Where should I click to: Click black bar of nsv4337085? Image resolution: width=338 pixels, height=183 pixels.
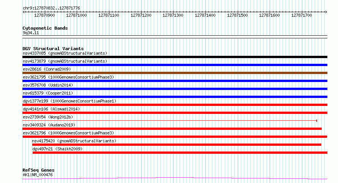pyautogui.click(x=175, y=57)
